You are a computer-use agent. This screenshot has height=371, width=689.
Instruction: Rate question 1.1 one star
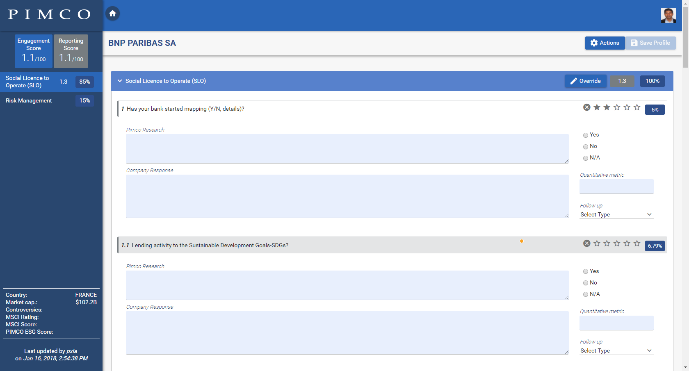(597, 244)
